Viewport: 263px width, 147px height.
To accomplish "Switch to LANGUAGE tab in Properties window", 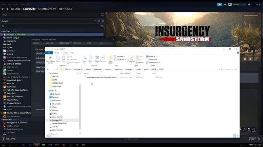I will pyautogui.click(x=77, y=43).
